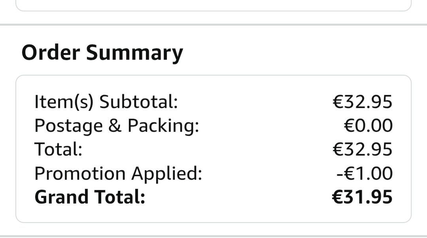427x238 pixels.
Task: Click the €32.95 subtotal amount
Action: click(x=363, y=102)
